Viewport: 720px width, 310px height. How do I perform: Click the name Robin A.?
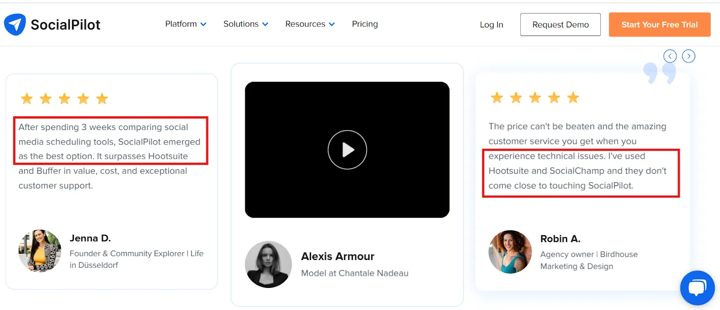click(560, 239)
